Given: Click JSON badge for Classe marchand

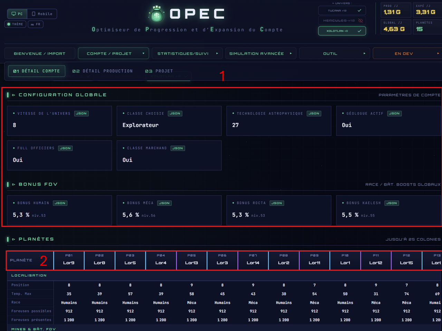Looking at the screenshot, I should [178, 148].
